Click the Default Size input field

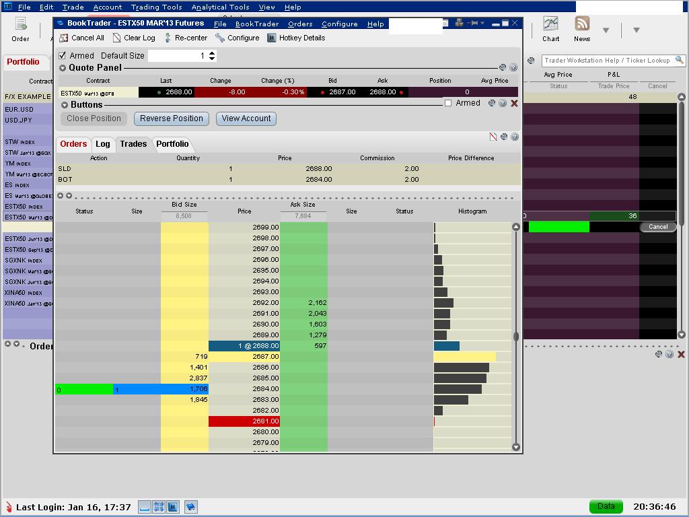click(178, 56)
